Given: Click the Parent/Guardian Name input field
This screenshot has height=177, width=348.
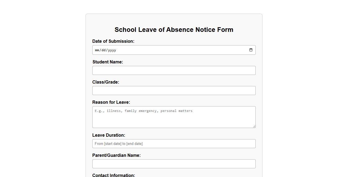Looking at the screenshot, I should pos(174,164).
